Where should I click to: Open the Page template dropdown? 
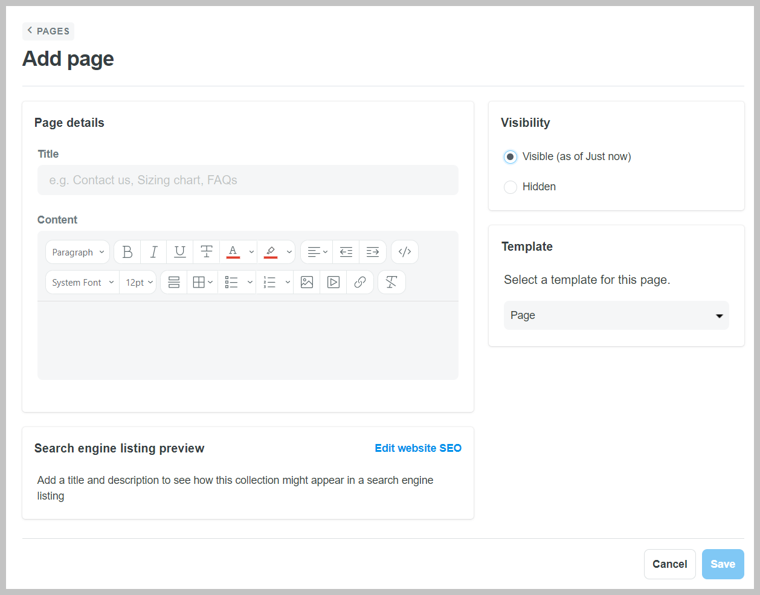[x=616, y=315]
